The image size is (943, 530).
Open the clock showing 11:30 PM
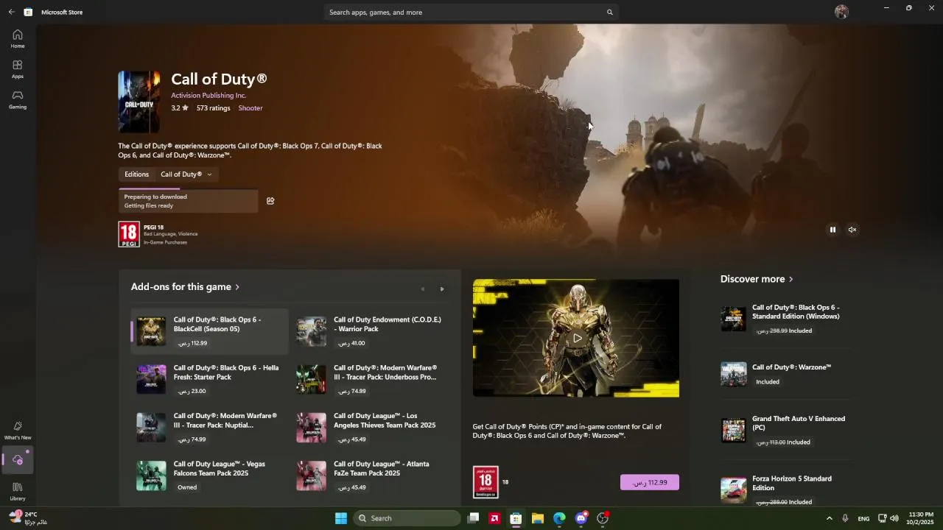coord(921,518)
